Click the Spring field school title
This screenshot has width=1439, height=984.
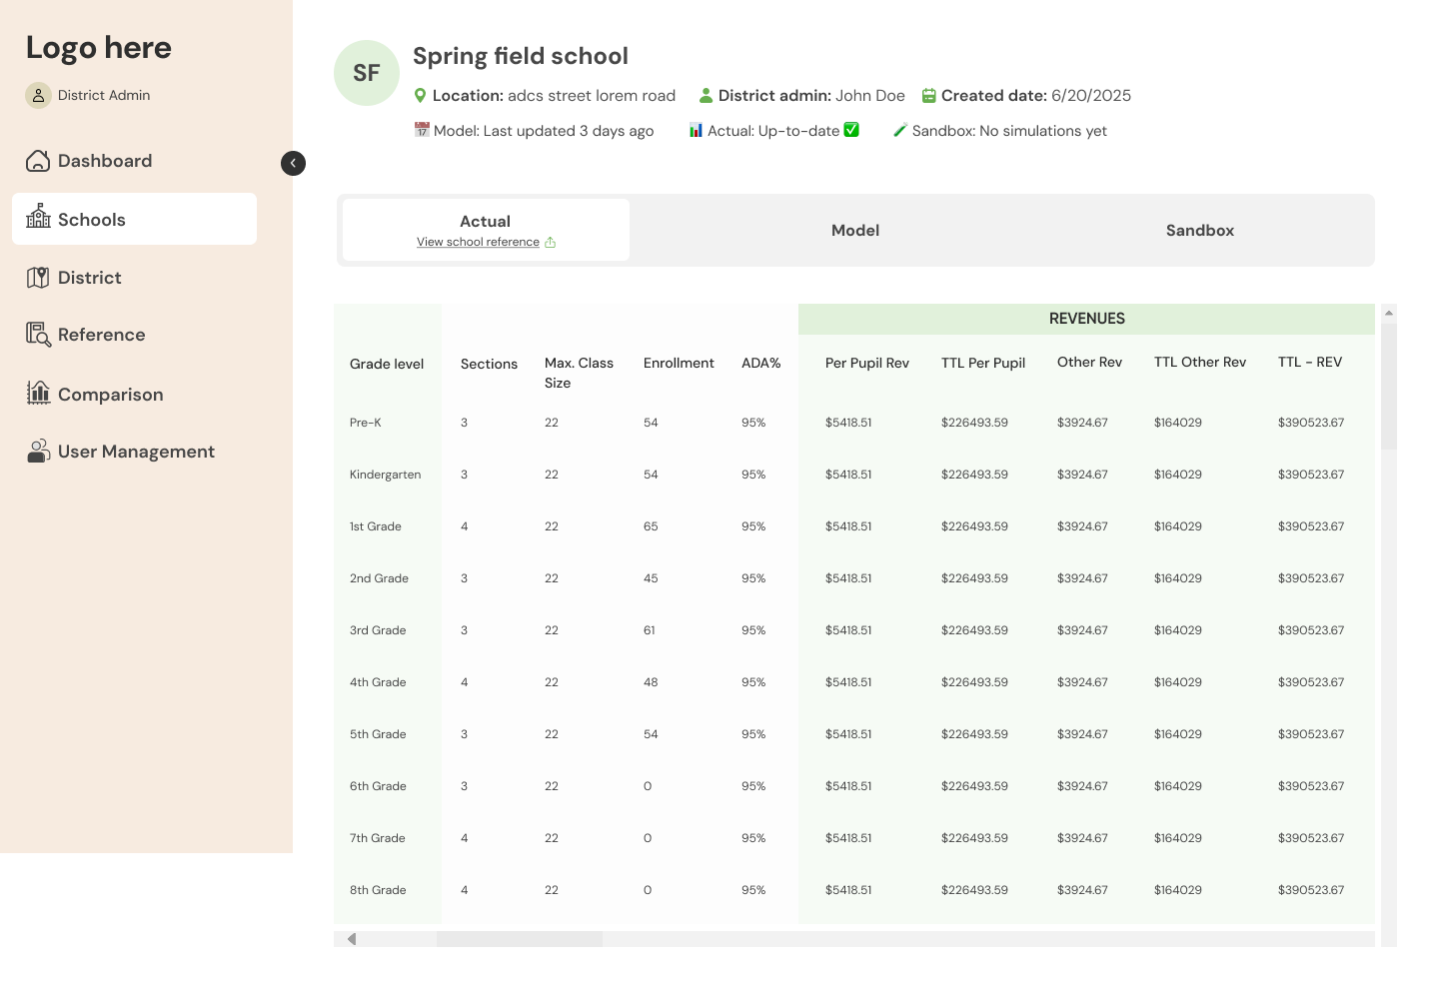[521, 56]
